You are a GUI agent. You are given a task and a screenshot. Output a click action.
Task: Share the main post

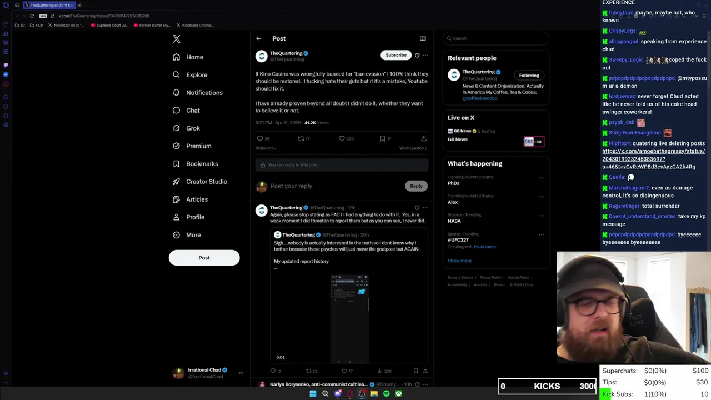[x=423, y=138]
